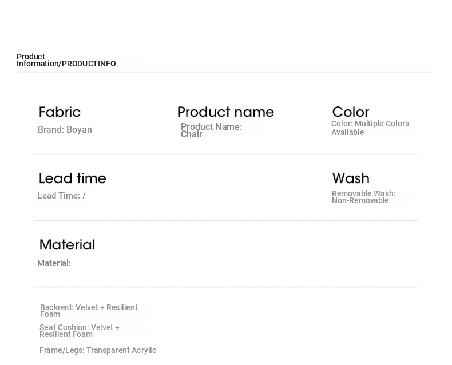Screen dimensions: 452x365
Task: Click the divider line under the header
Action: point(225,72)
